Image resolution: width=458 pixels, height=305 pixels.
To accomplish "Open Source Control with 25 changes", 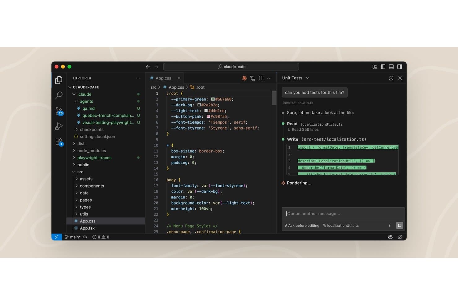I will click(x=59, y=111).
